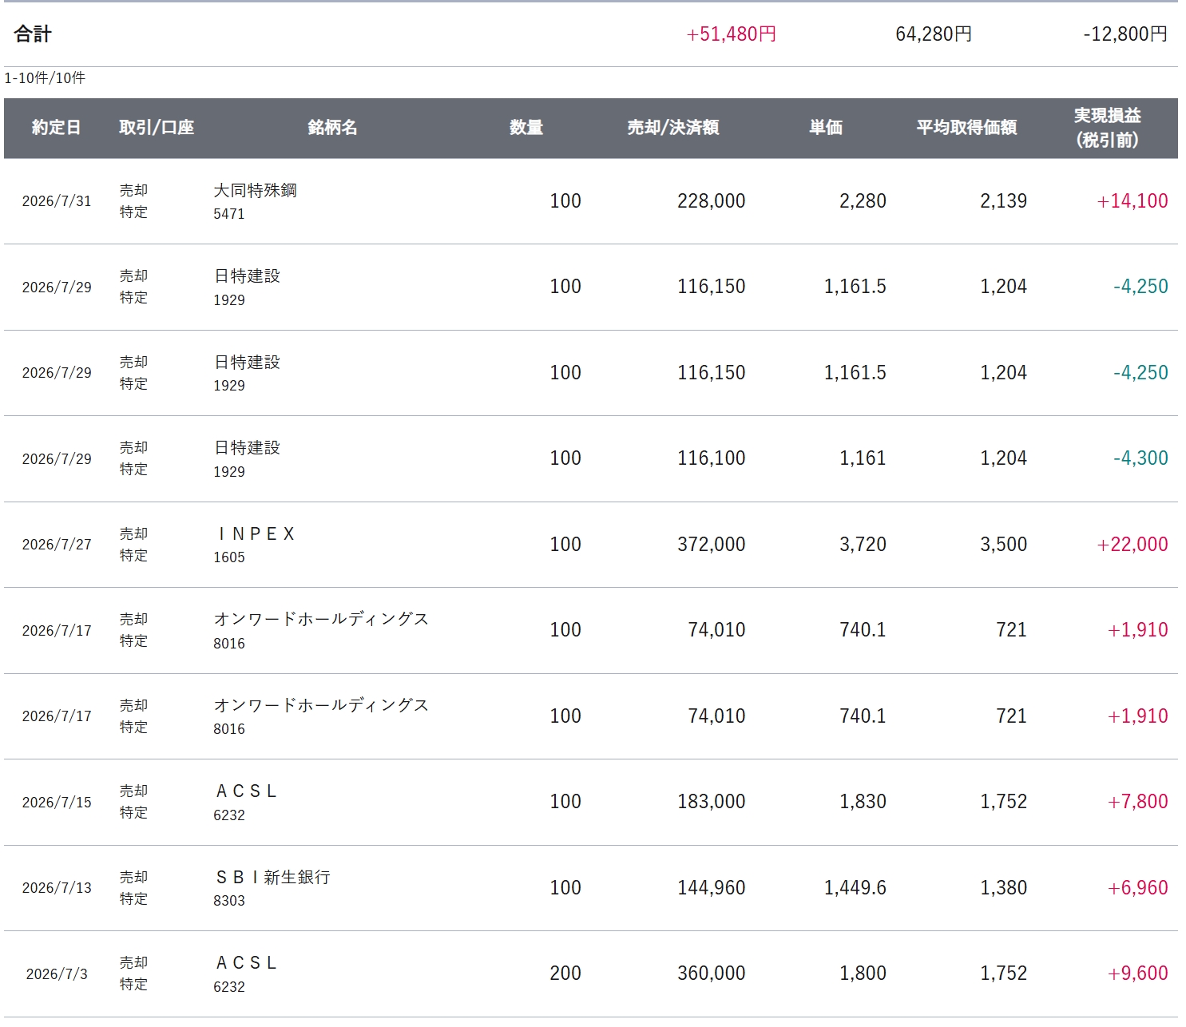The image size is (1186, 1027).
Task: Click the 売却/決済額 column header
Action: coord(673,128)
